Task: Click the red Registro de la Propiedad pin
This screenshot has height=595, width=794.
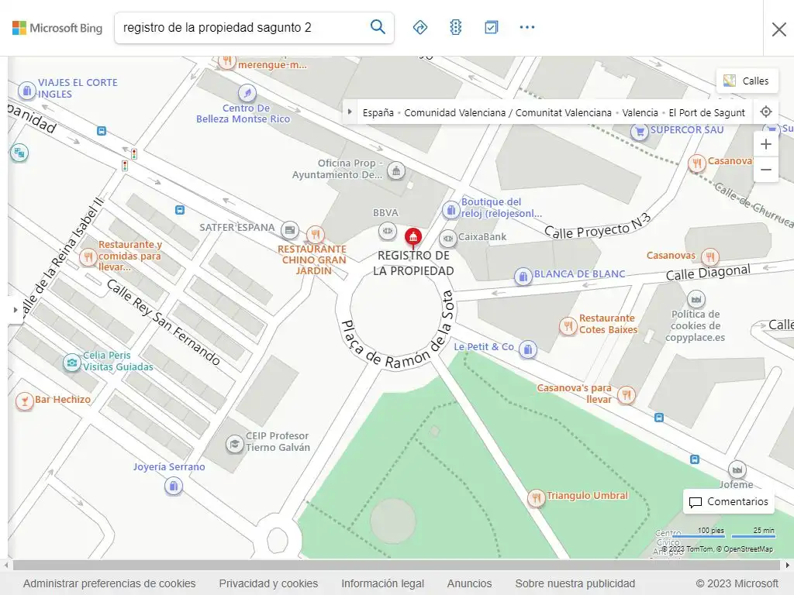Action: 413,236
